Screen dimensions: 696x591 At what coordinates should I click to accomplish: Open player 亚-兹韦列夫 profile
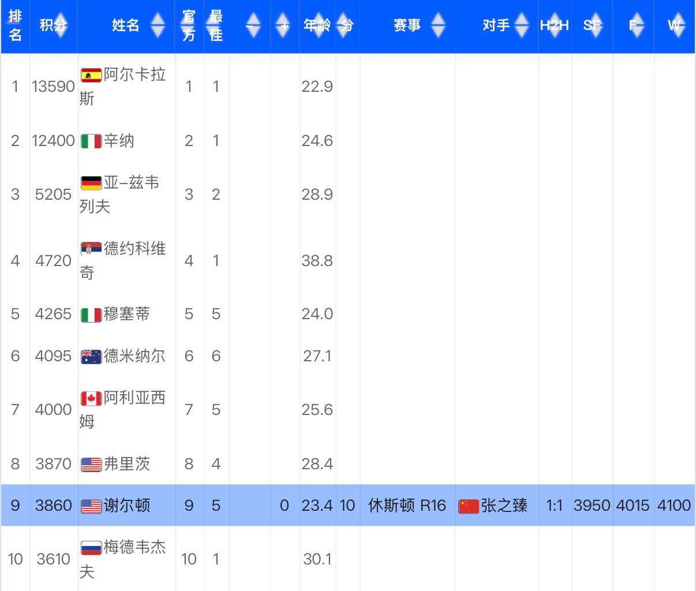point(120,194)
